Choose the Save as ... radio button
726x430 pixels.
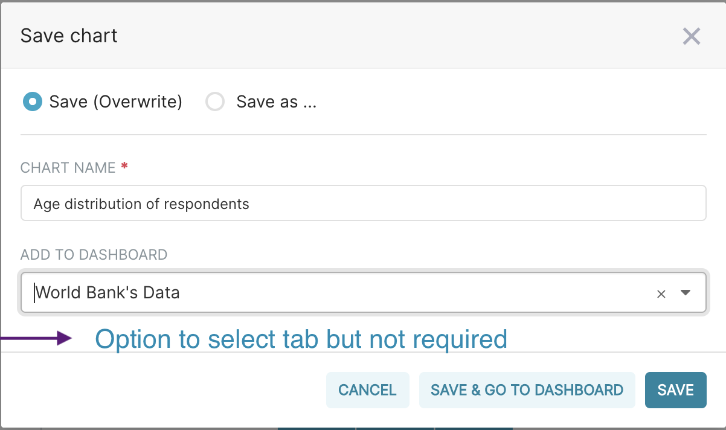pyautogui.click(x=215, y=101)
